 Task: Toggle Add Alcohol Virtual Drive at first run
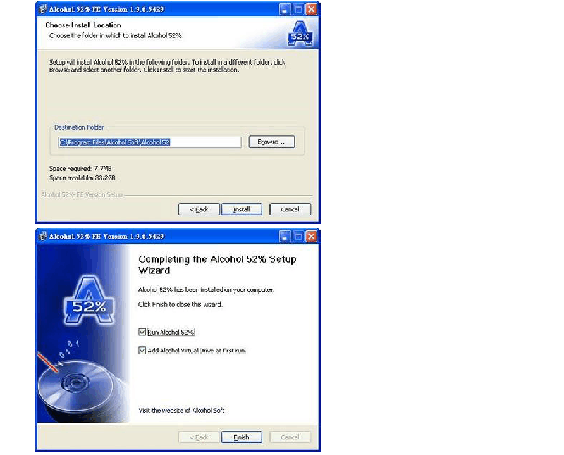click(x=142, y=350)
